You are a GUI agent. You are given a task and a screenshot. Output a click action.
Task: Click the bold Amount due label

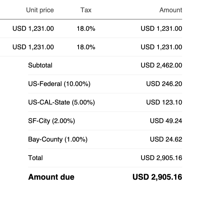coord(51,177)
